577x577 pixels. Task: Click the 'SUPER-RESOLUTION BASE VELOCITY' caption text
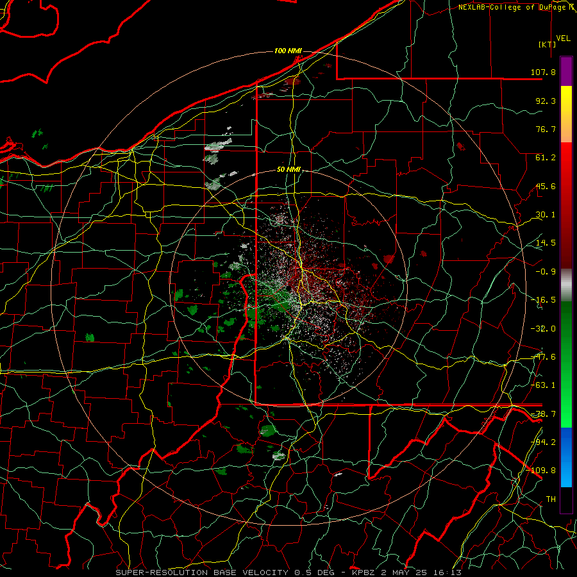(x=203, y=573)
